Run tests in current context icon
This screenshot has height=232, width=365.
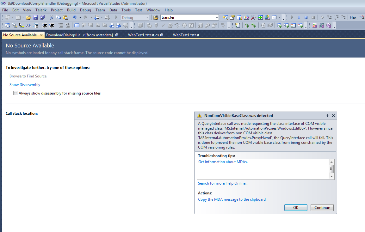[x=247, y=25]
